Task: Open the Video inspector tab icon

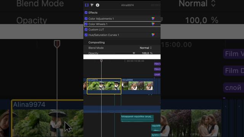Action: pyautogui.click(x=87, y=5)
